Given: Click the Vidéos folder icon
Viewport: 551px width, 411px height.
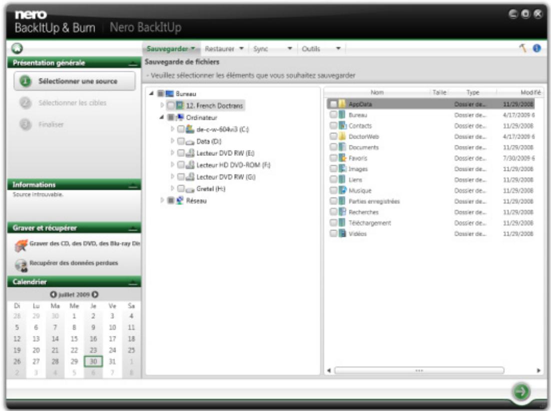Looking at the screenshot, I should 343,234.
